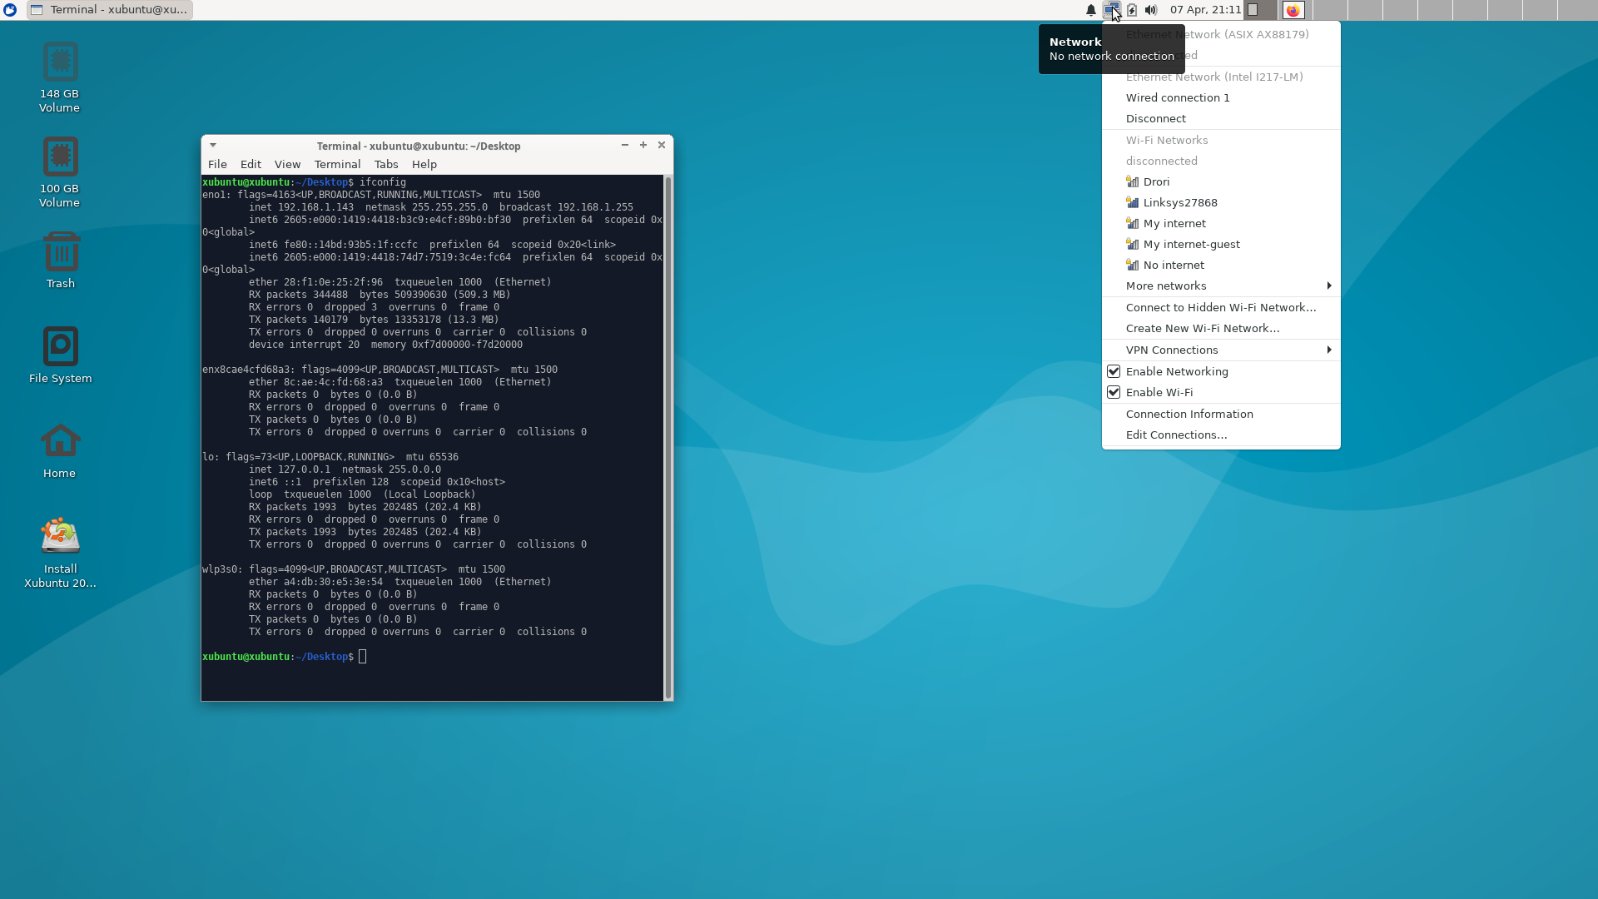Image resolution: width=1598 pixels, height=899 pixels.
Task: Click the terminal vertical scrollbar
Action: click(667, 437)
